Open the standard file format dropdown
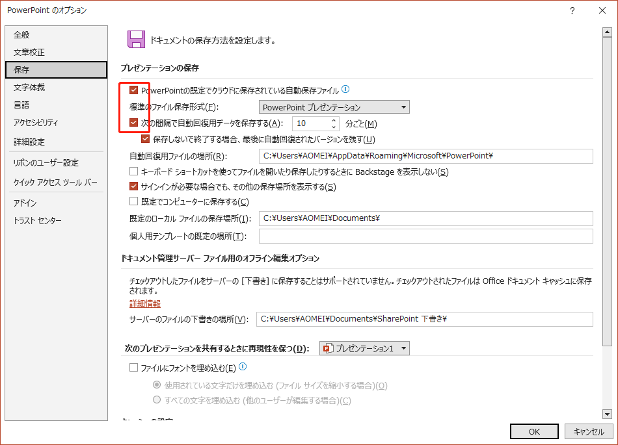This screenshot has width=618, height=445. coord(334,107)
